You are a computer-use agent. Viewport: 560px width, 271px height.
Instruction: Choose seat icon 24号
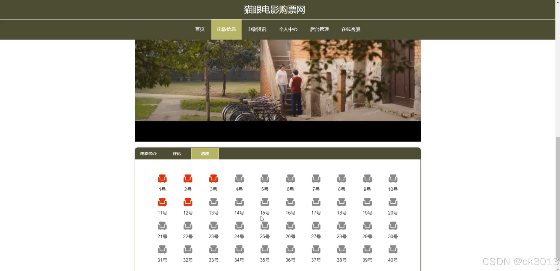coord(239,226)
